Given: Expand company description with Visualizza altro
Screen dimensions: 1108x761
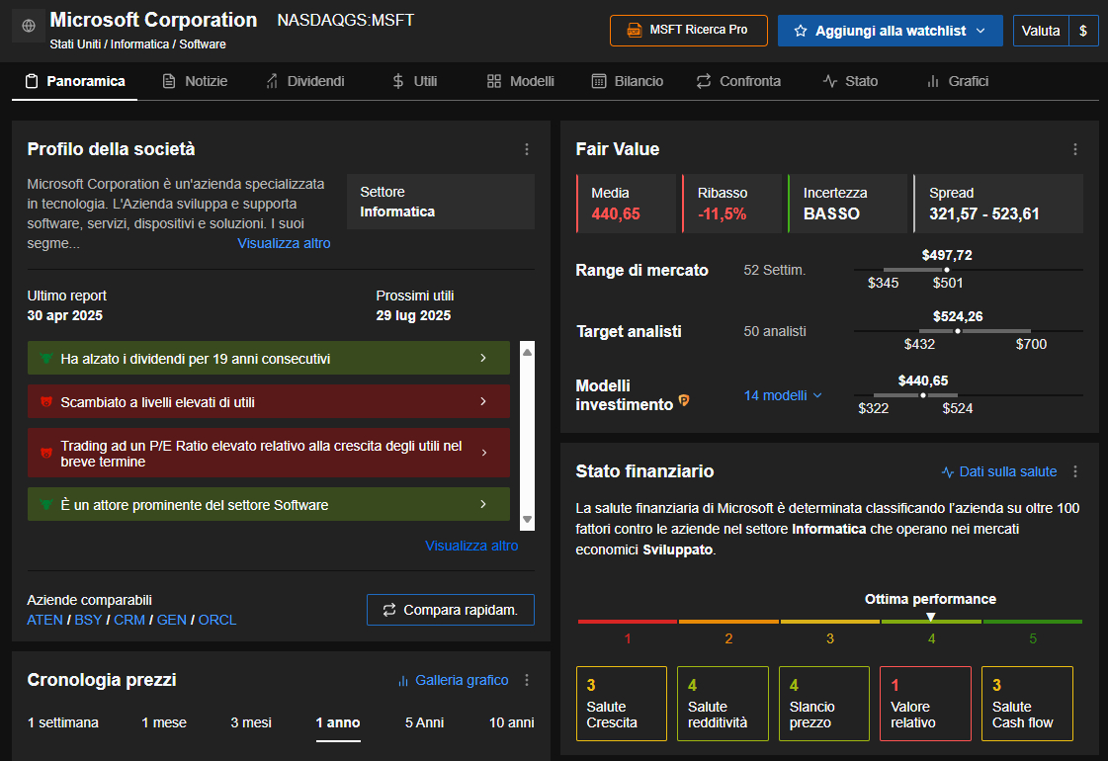Looking at the screenshot, I should coord(284,243).
